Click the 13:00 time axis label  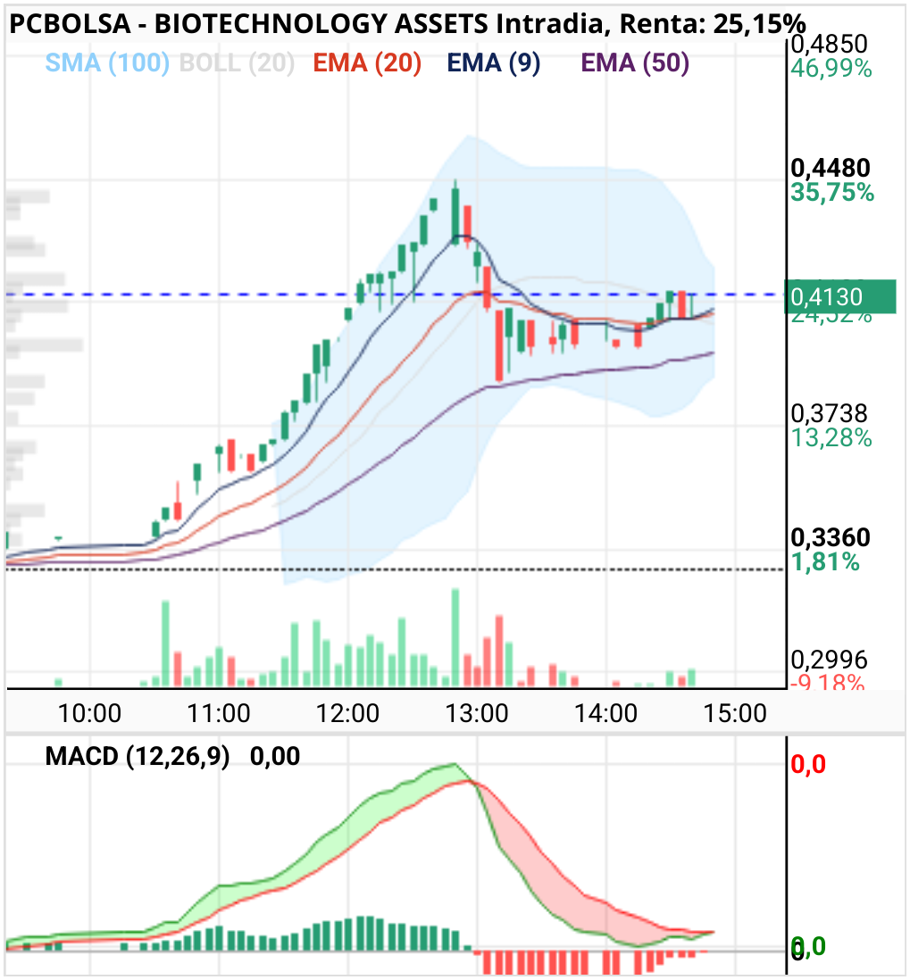(x=477, y=713)
